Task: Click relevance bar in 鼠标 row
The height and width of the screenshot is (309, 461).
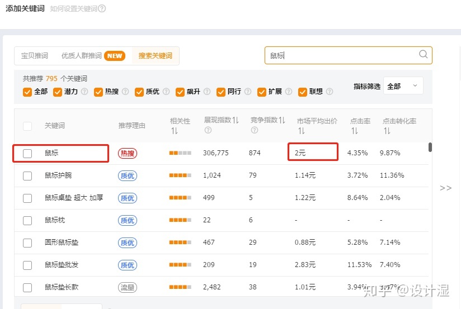Action: click(x=180, y=153)
